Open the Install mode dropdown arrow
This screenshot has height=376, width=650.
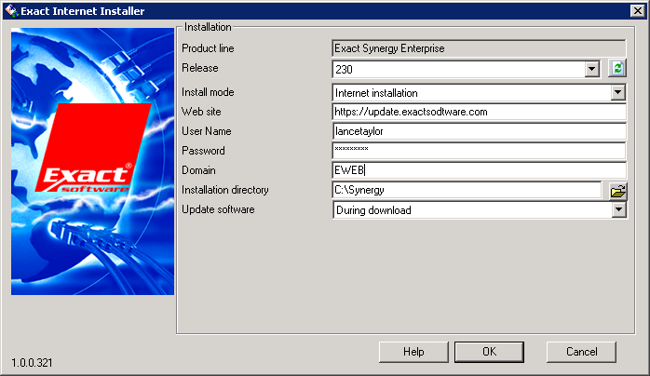[x=616, y=93]
